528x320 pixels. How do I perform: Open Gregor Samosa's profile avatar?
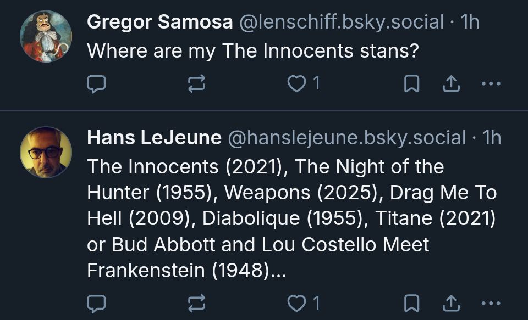pyautogui.click(x=46, y=36)
